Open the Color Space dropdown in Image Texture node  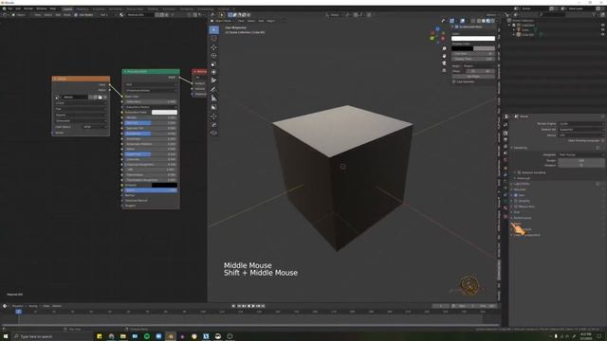pos(94,127)
